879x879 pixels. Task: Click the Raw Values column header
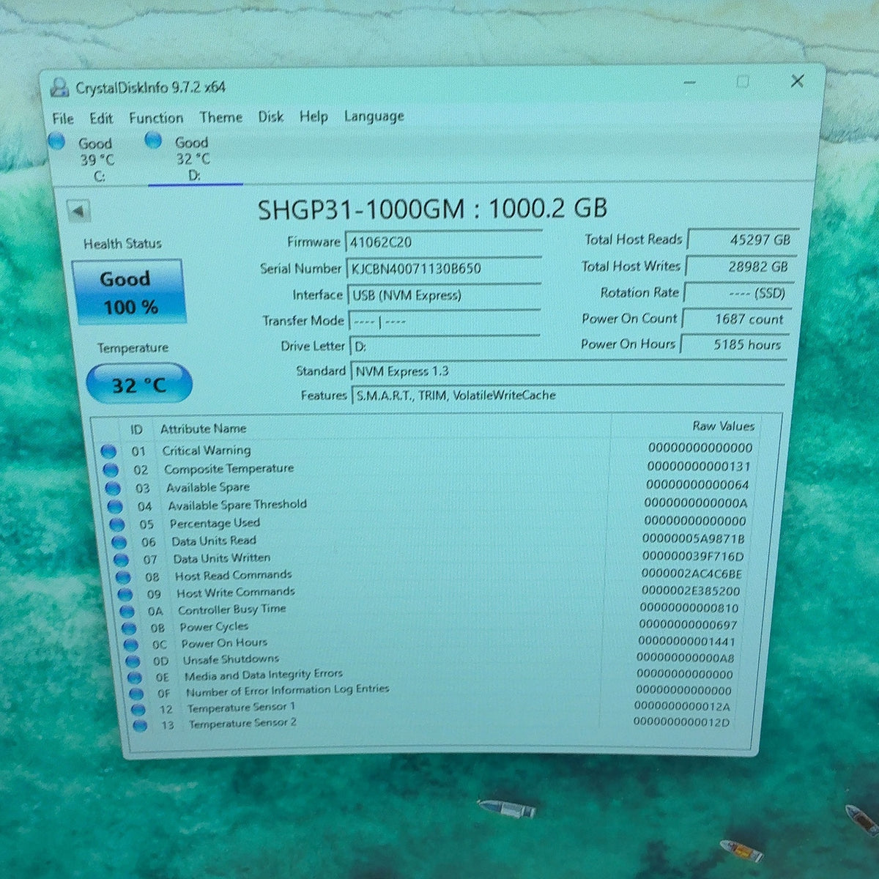pos(723,426)
